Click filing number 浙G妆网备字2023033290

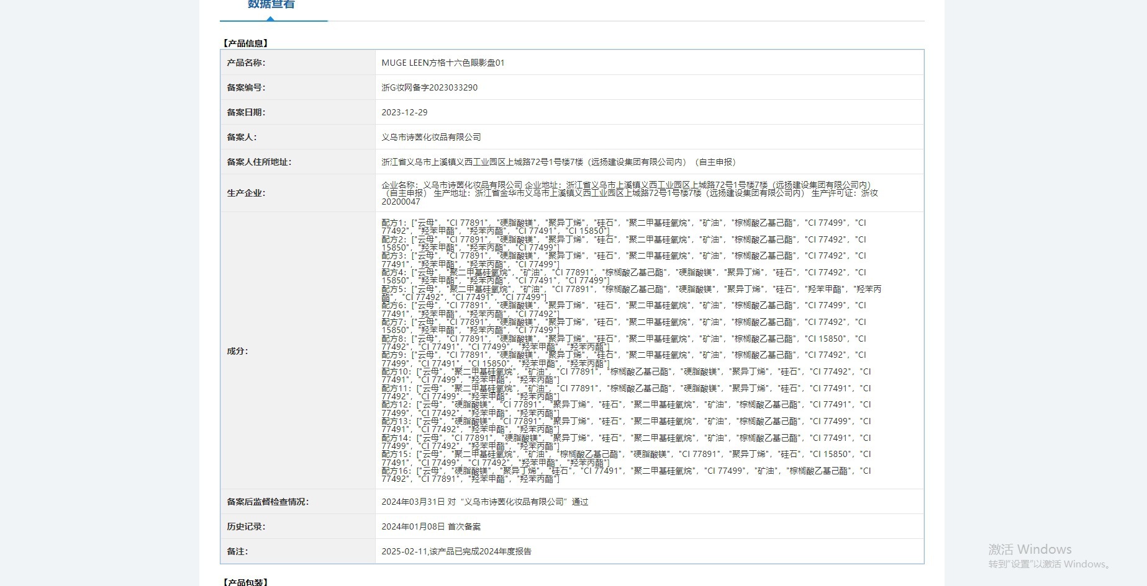pyautogui.click(x=430, y=87)
